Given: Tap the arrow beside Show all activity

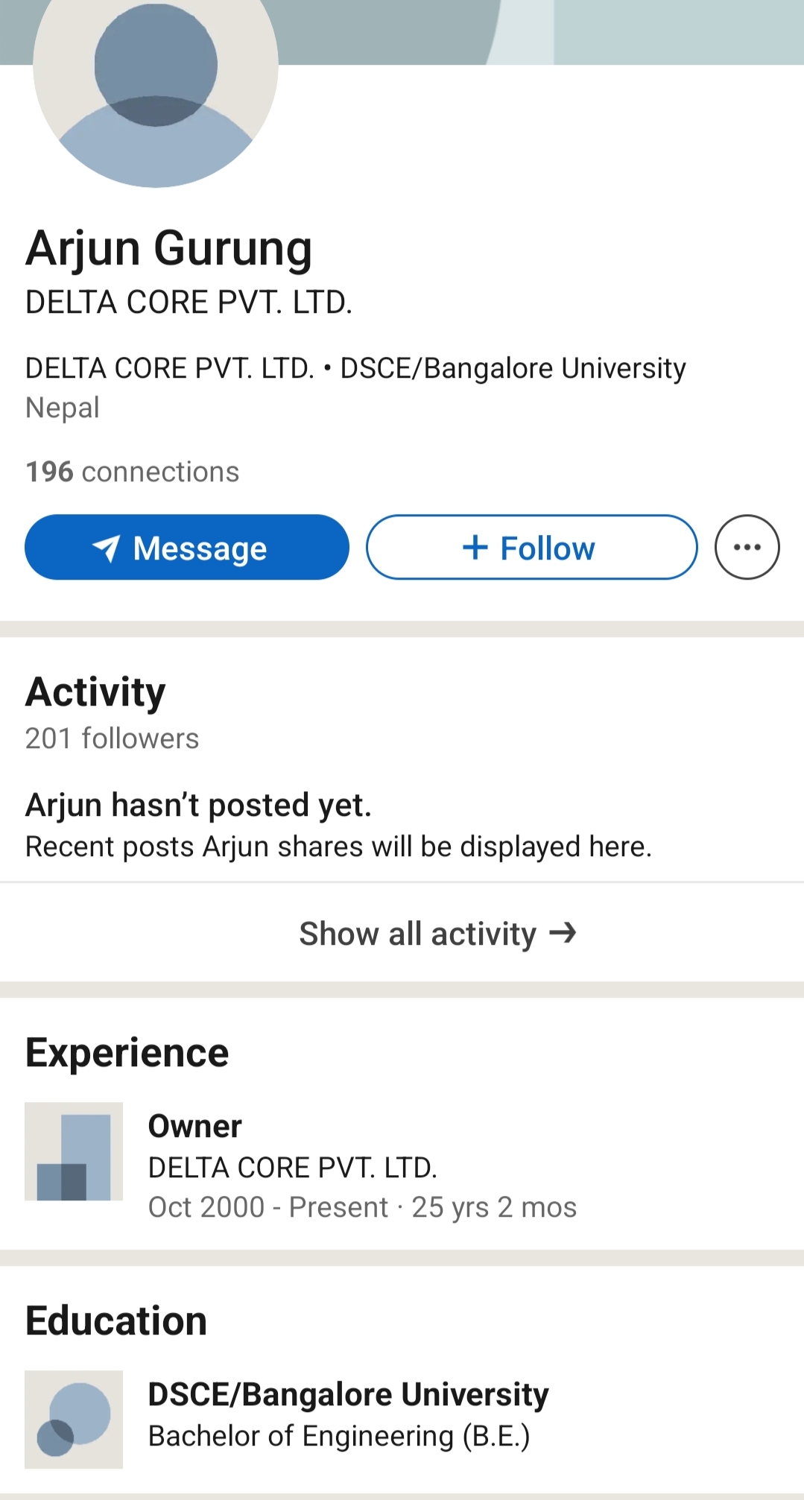Looking at the screenshot, I should (563, 932).
